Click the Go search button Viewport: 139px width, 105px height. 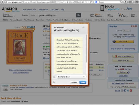pos(78,15)
